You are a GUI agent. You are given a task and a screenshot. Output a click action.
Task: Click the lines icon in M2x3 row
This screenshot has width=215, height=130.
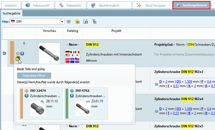[x=157, y=84]
